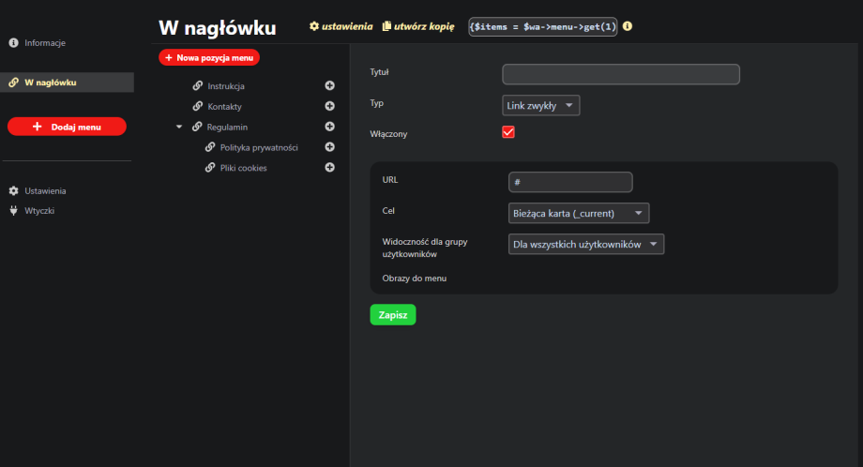Click the plus icon beside Kontakty
The image size is (863, 467).
click(x=329, y=106)
